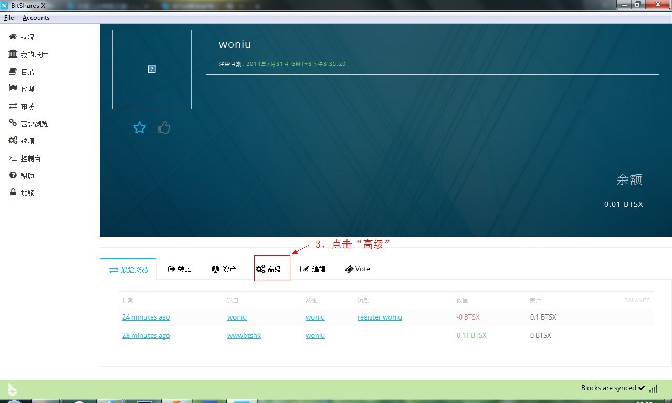Open the 选项 preferences sidebar item
This screenshot has height=403, width=672.
22,141
